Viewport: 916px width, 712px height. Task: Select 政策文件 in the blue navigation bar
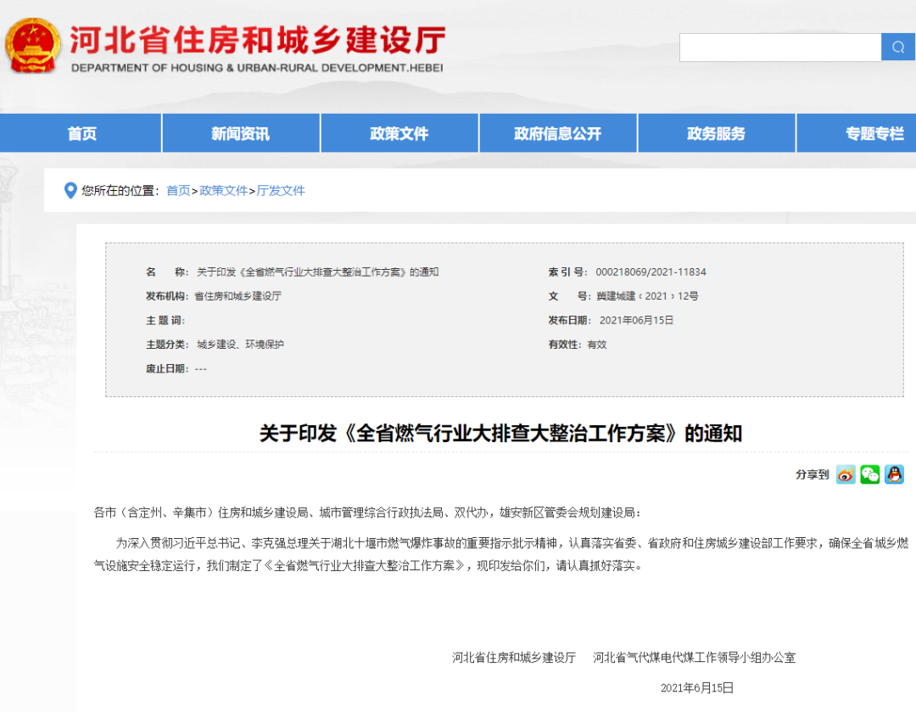399,133
